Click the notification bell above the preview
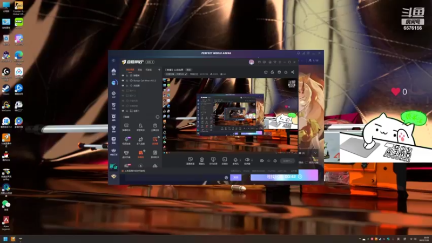Screen dimensions: 432x243 [x=286, y=72]
